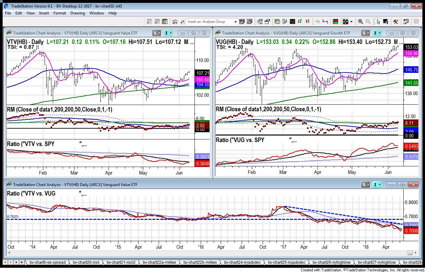Toggle interval link 'I' on VUG chart
This screenshot has height=272, width=425.
coord(376,33)
